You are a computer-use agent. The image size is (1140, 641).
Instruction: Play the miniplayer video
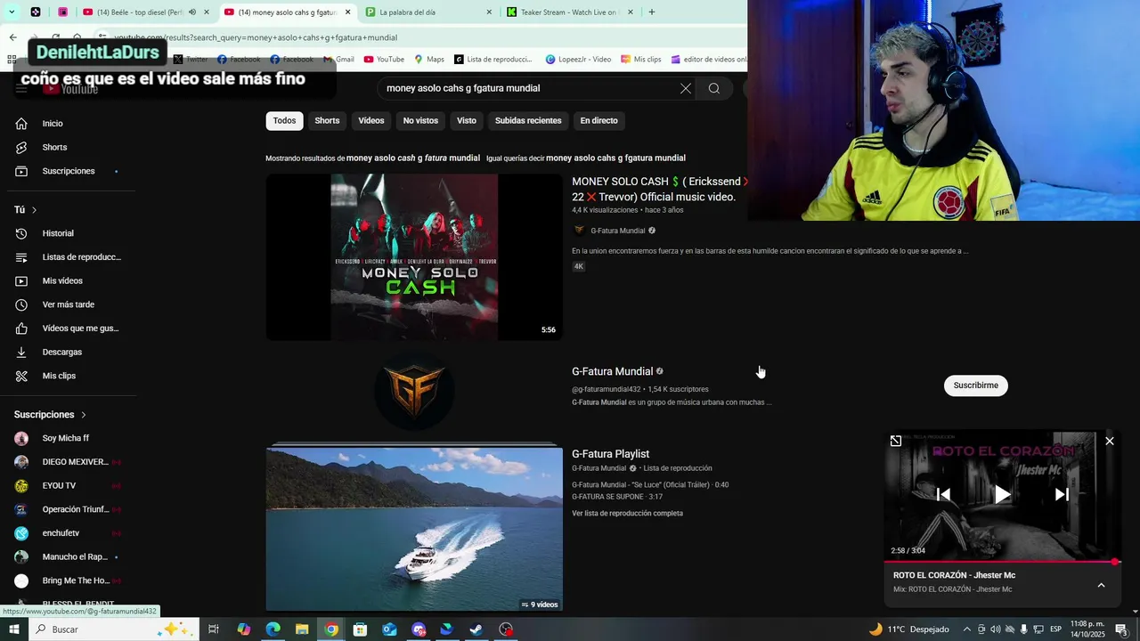point(1003,494)
